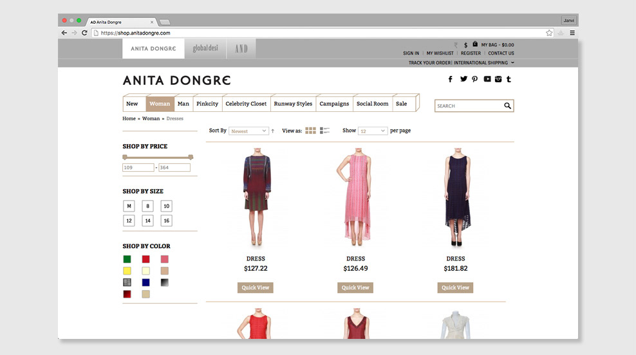Expand the International Shipping chevron
636x355 pixels.
512,63
